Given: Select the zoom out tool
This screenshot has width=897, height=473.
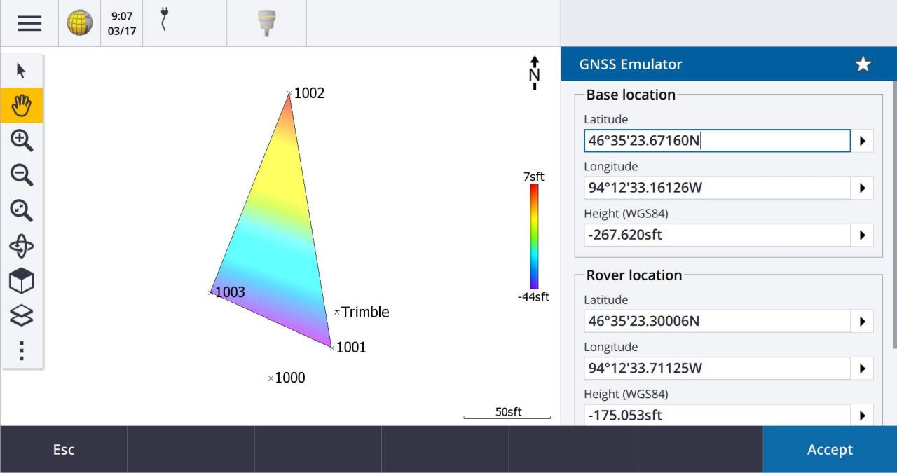Looking at the screenshot, I should pyautogui.click(x=21, y=175).
